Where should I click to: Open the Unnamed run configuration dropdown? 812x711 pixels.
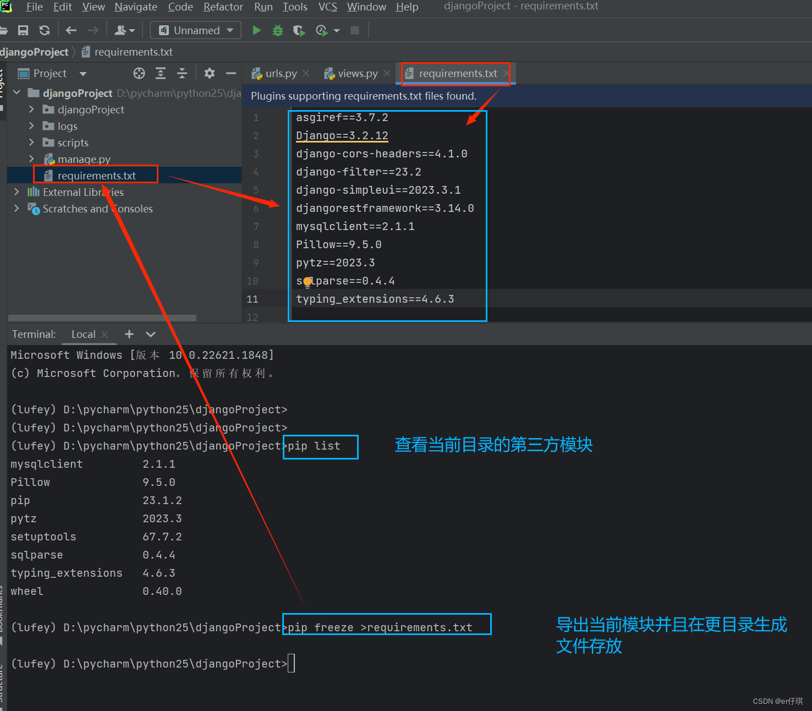coord(196,30)
